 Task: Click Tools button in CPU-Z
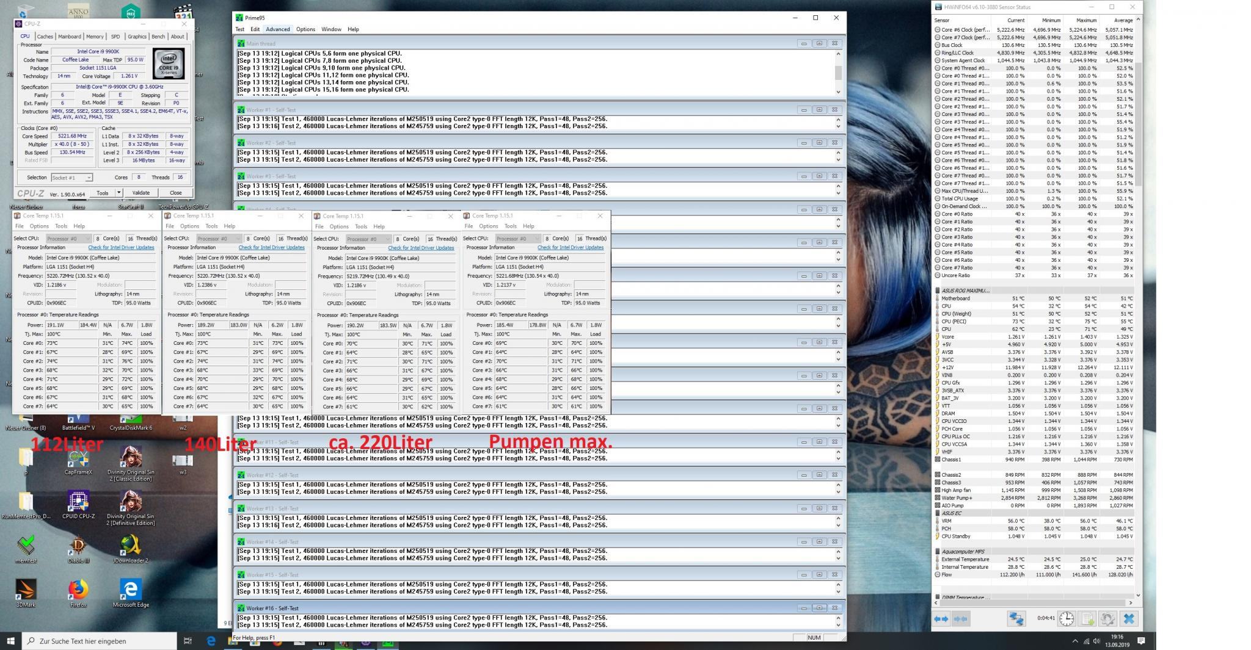(x=102, y=193)
